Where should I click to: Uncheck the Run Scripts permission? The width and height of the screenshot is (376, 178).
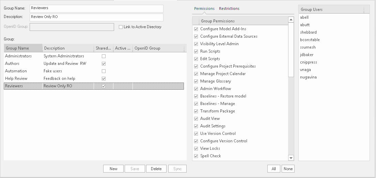click(196, 51)
